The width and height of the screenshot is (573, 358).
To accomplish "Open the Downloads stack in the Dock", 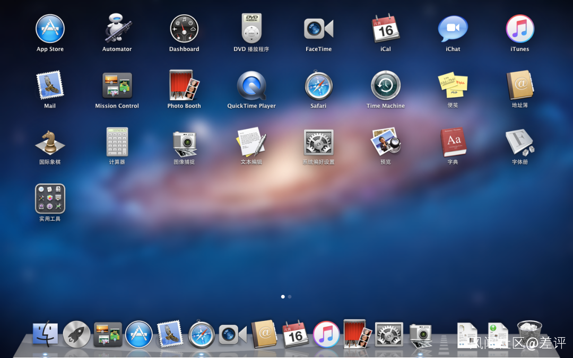I will tap(498, 335).
